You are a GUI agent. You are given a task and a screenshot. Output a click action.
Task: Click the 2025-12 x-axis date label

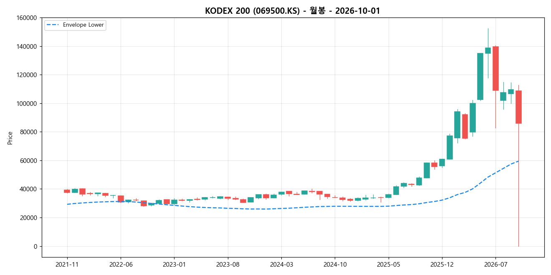coord(442,264)
